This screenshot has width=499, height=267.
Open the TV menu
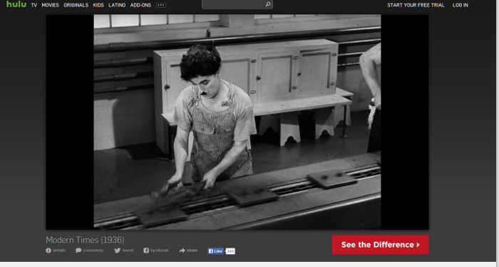34,5
